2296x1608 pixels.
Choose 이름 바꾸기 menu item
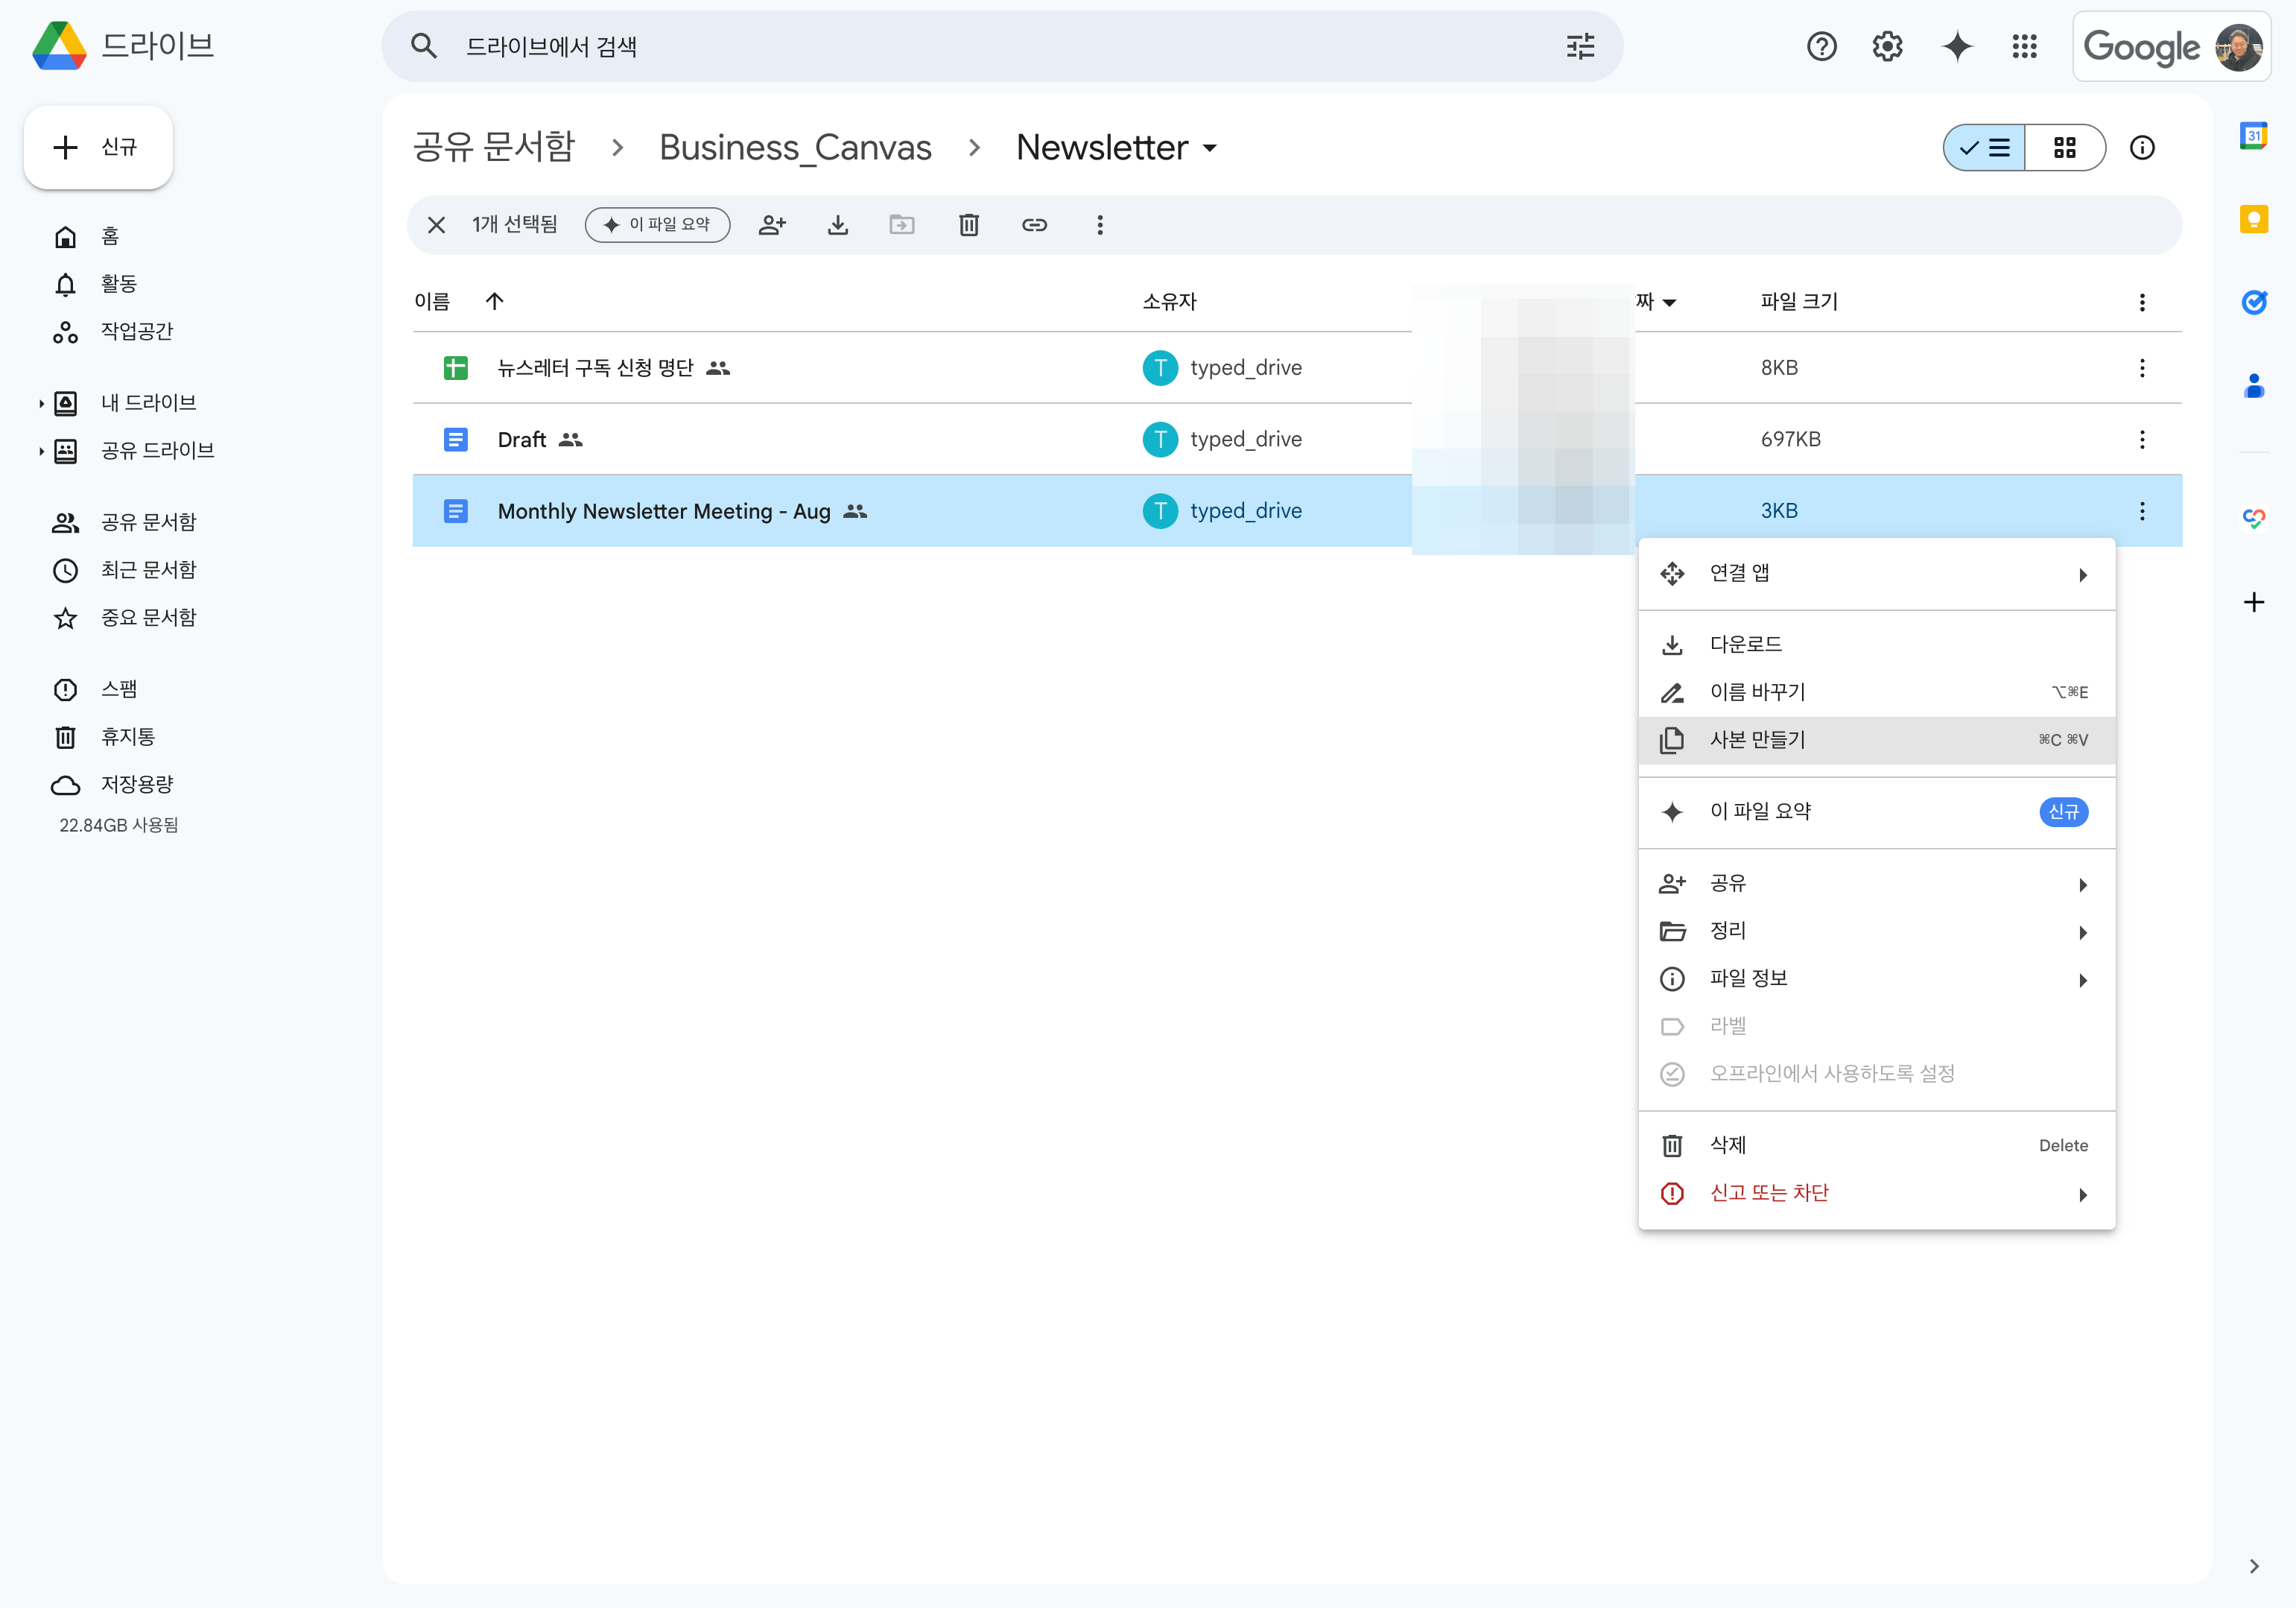tap(1876, 693)
